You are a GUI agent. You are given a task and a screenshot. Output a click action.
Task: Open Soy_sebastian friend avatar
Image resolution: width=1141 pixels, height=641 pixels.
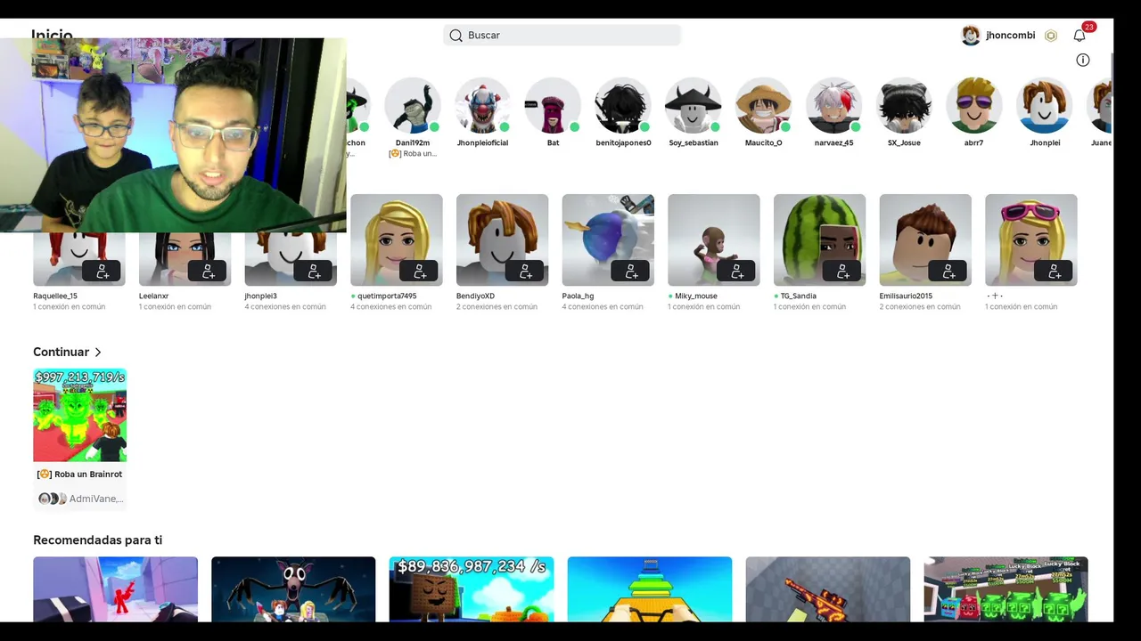click(x=694, y=105)
